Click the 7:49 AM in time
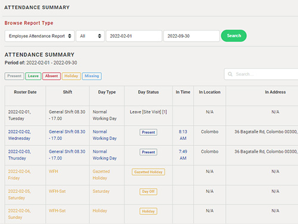 183,155
